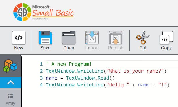Image resolution: width=178 pixels, height=107 pixels.
Task: Click the "Hello " string on line 4
Action: pos(118,85)
